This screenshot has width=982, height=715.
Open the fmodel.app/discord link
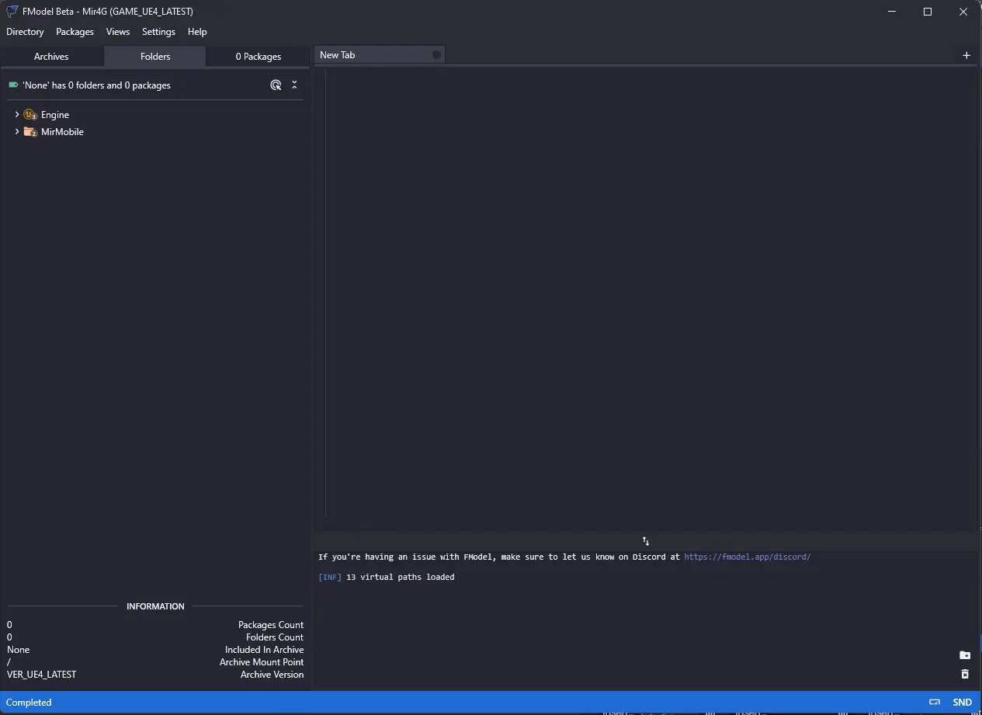click(x=747, y=557)
